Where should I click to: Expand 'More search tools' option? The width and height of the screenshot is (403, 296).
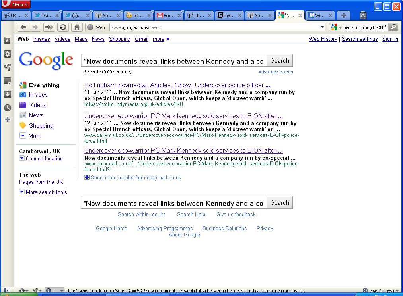43,192
